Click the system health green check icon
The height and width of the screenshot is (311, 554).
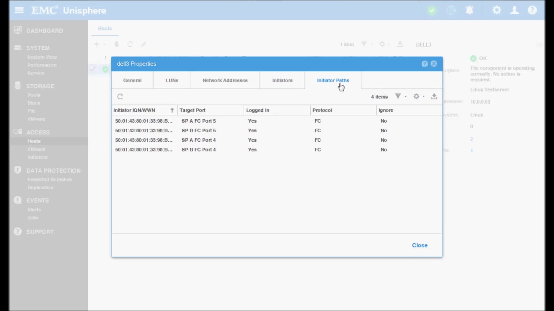[x=432, y=10]
